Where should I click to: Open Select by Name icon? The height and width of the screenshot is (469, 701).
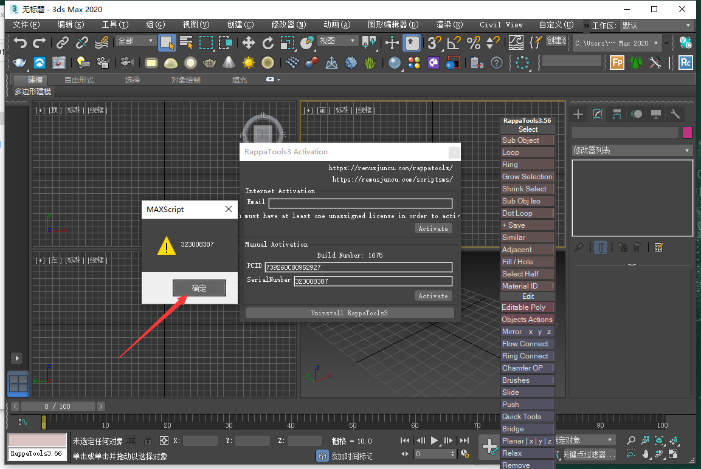(186, 43)
